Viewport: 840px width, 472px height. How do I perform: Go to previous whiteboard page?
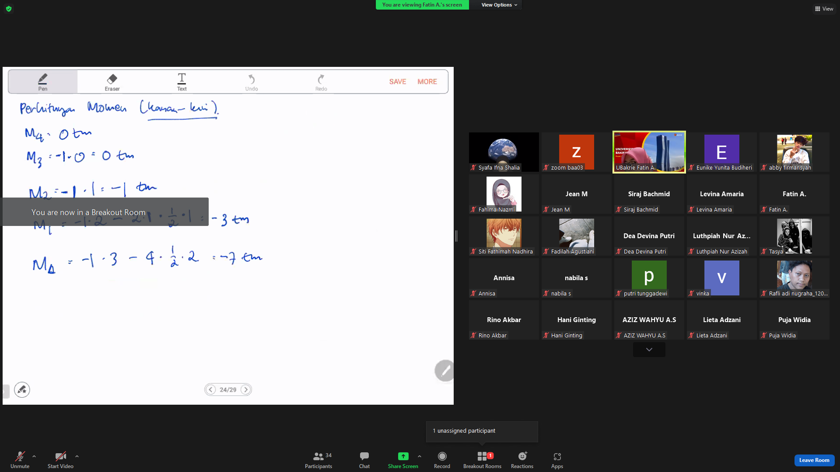pos(211,389)
